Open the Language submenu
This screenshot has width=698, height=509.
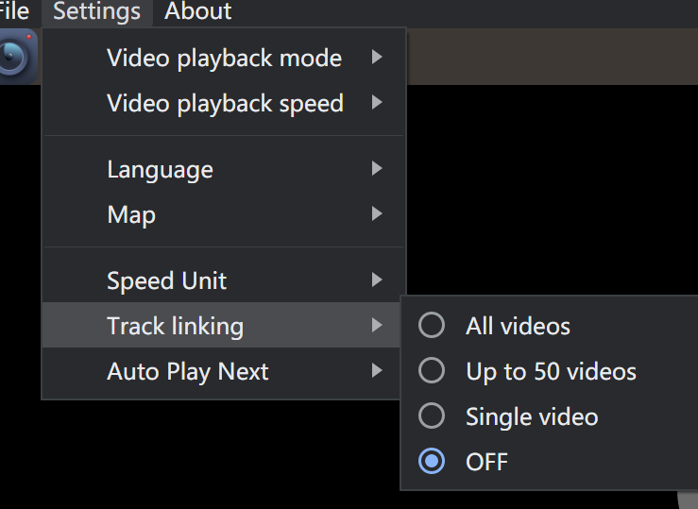225,169
